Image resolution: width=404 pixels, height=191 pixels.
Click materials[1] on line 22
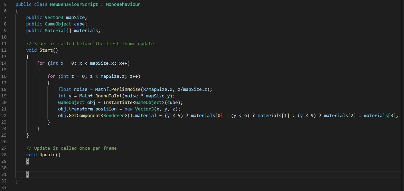point(273,116)
